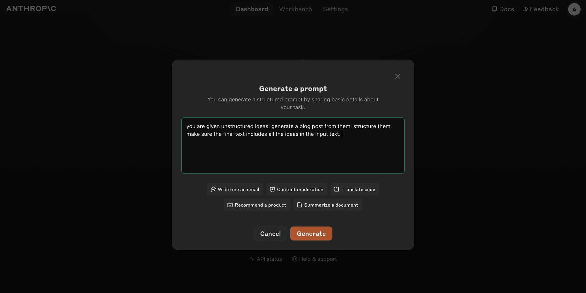The image size is (586, 293).
Task: Click the document icon on Summarize a document
Action: 299,205
